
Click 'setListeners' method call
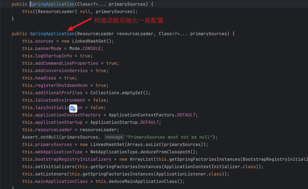[51, 174]
